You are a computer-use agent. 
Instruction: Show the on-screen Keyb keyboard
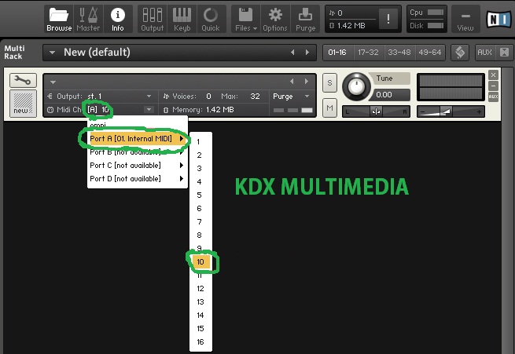click(x=182, y=20)
